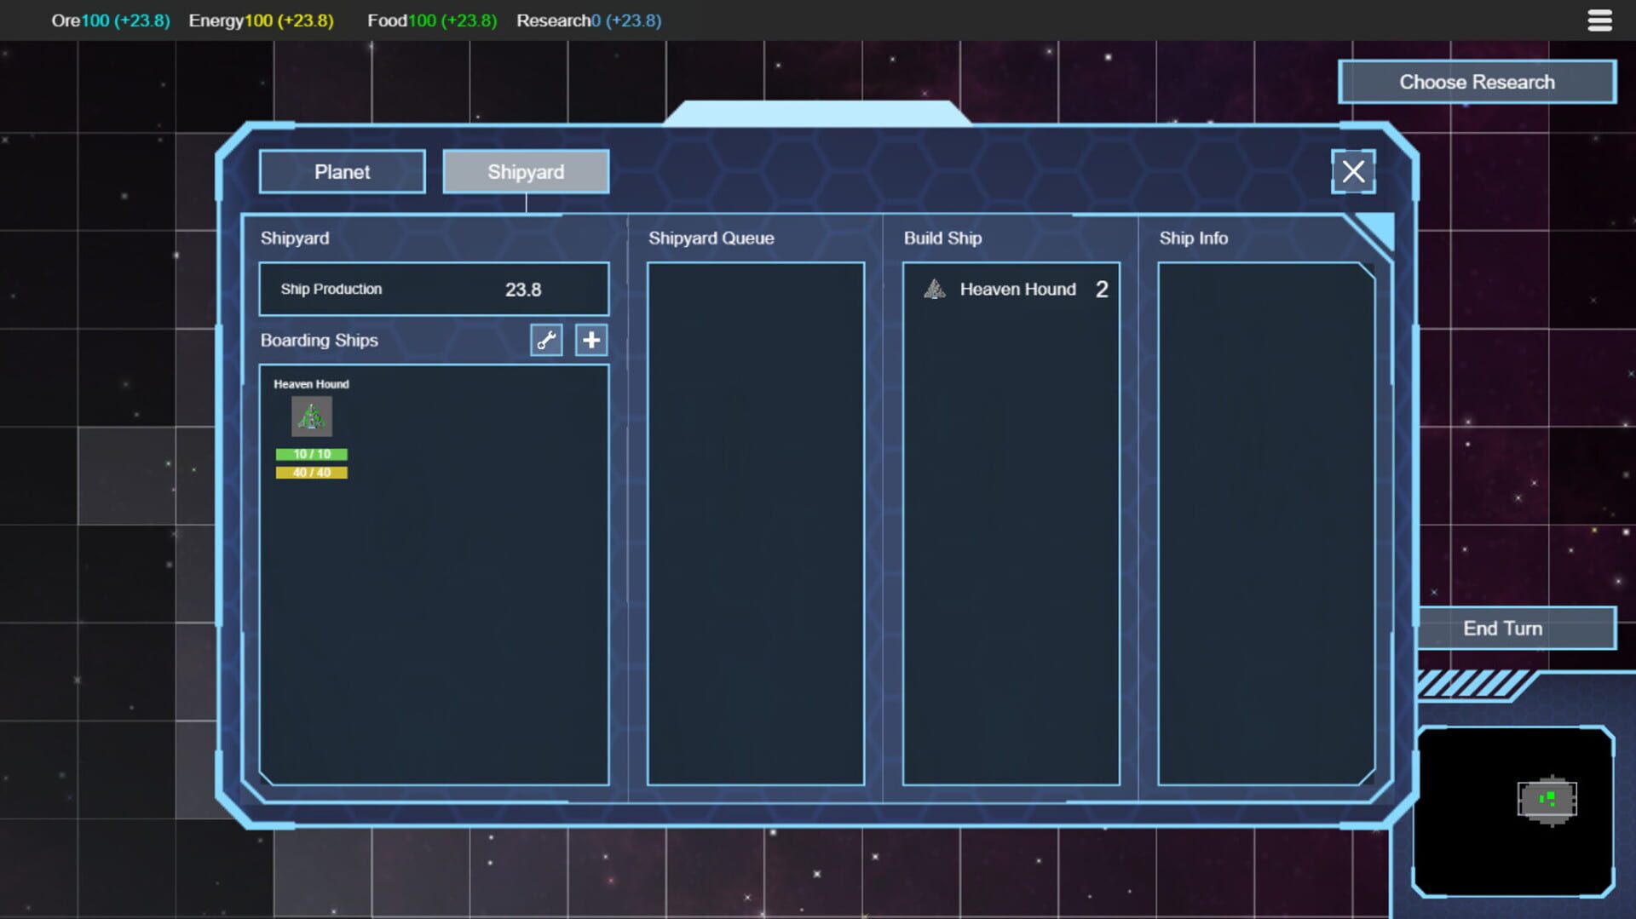Open the Choose Research screen
This screenshot has width=1636, height=919.
point(1477,82)
